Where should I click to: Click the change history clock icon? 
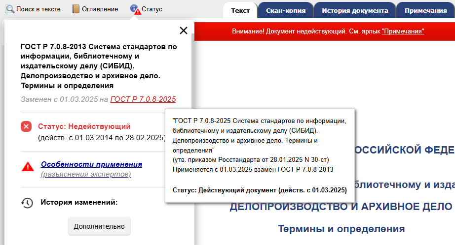pos(27,203)
